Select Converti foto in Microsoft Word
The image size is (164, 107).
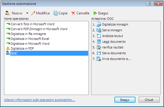coord(32,24)
